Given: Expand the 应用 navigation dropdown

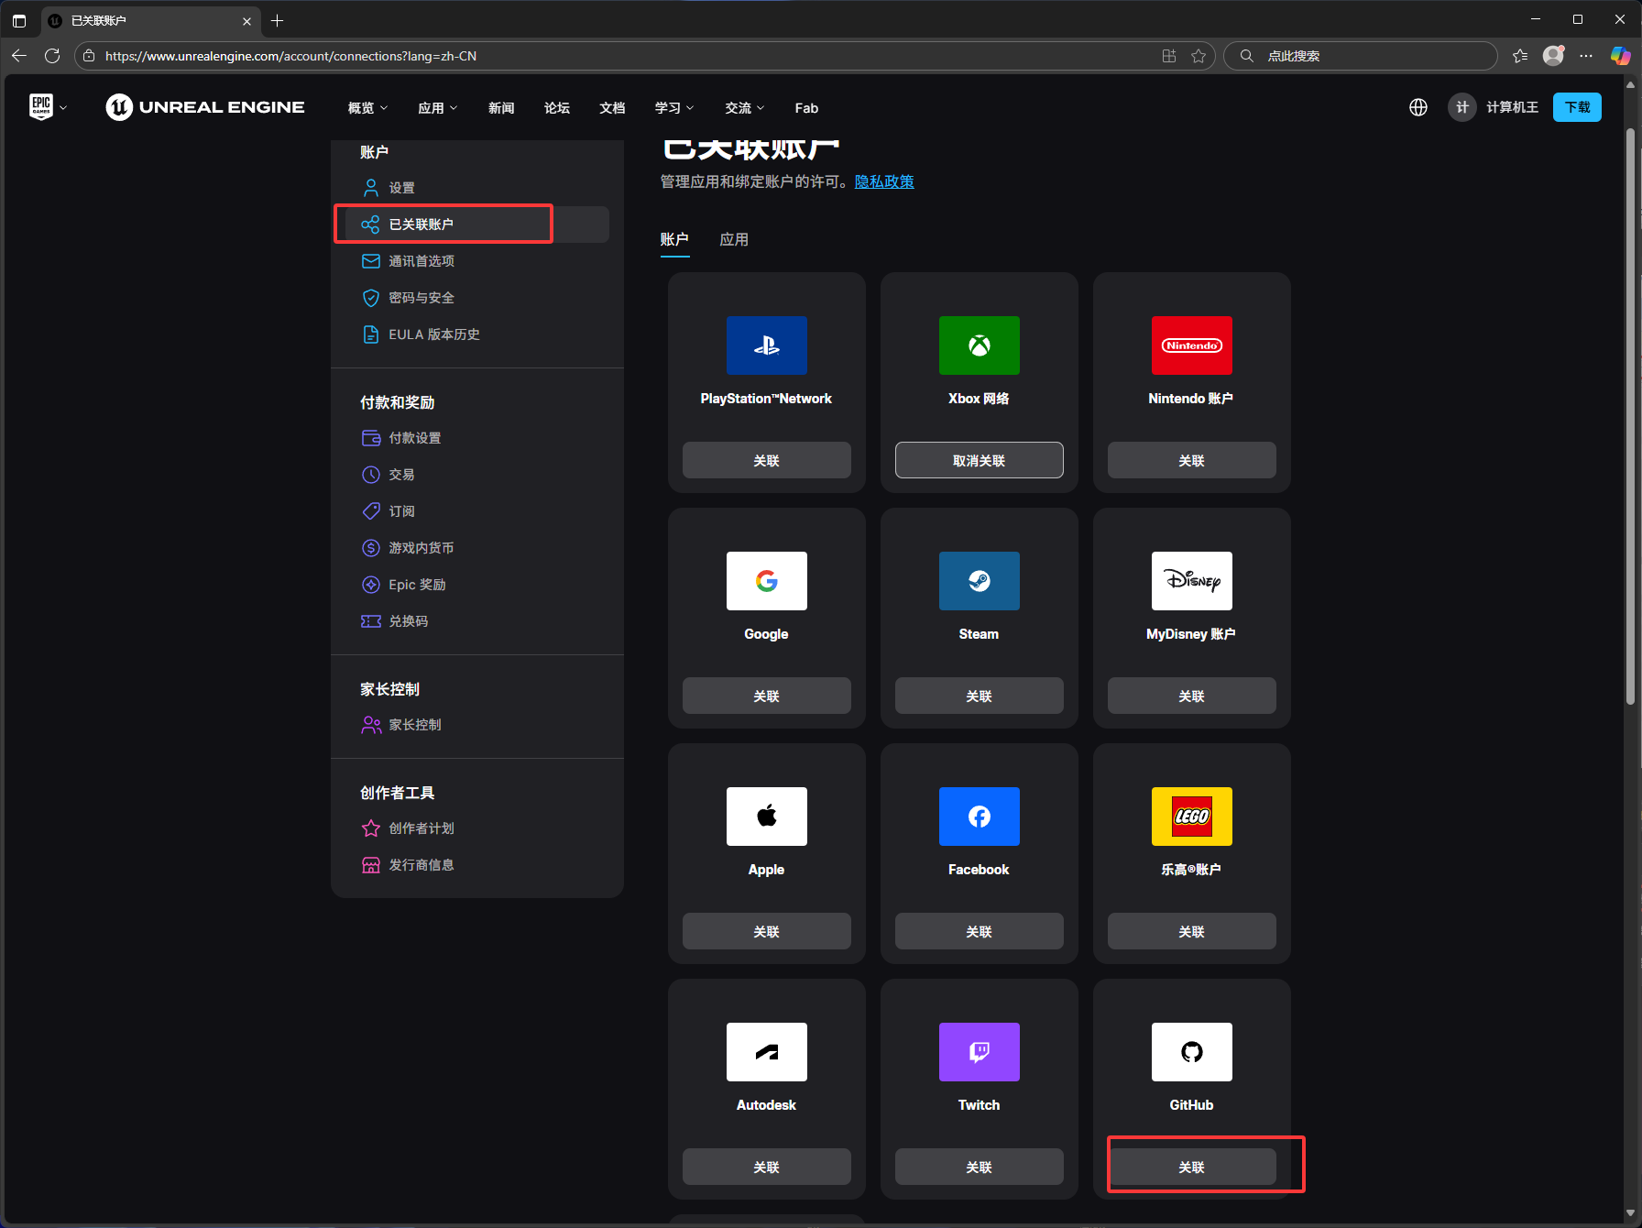Looking at the screenshot, I should point(437,108).
